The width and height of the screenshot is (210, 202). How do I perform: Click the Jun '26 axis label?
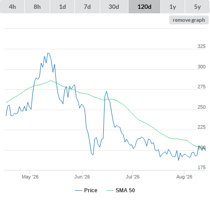(x=82, y=177)
